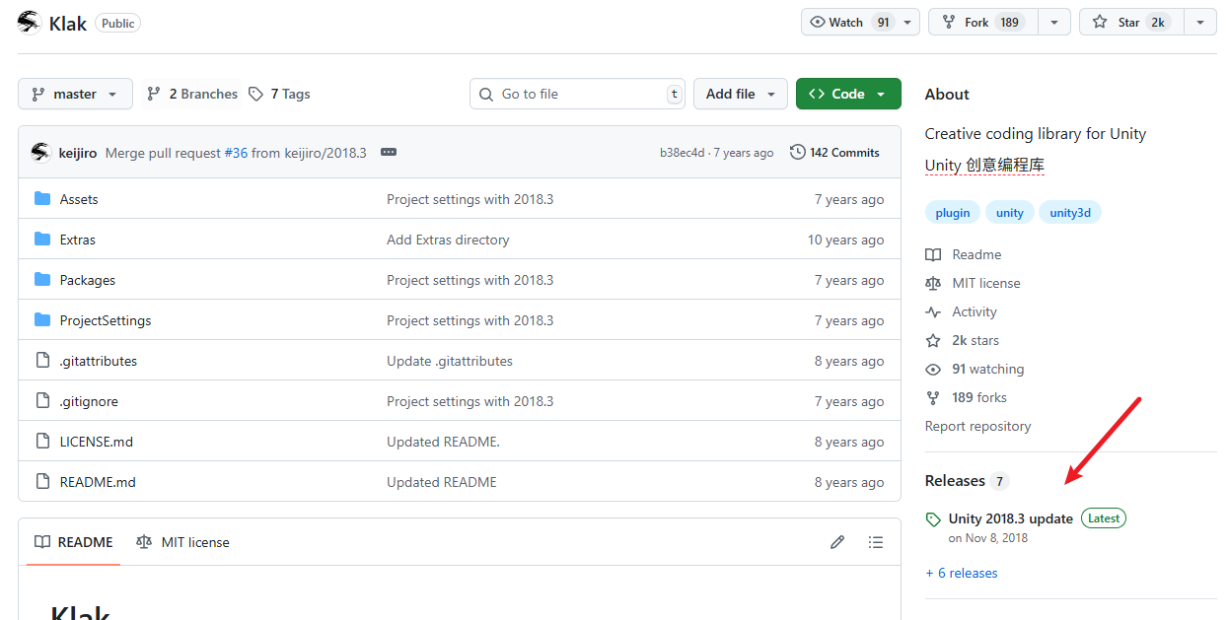Open the LICENSE.md file name
Image resolution: width=1229 pixels, height=620 pixels.
[x=97, y=442]
